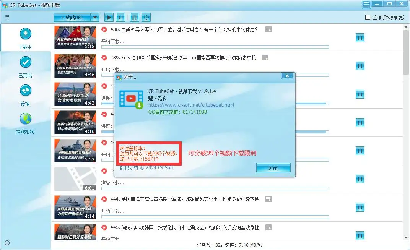The height and width of the screenshot is (250, 410).
Task: Minimize the CR TubeGet window
Action: coord(377,4)
